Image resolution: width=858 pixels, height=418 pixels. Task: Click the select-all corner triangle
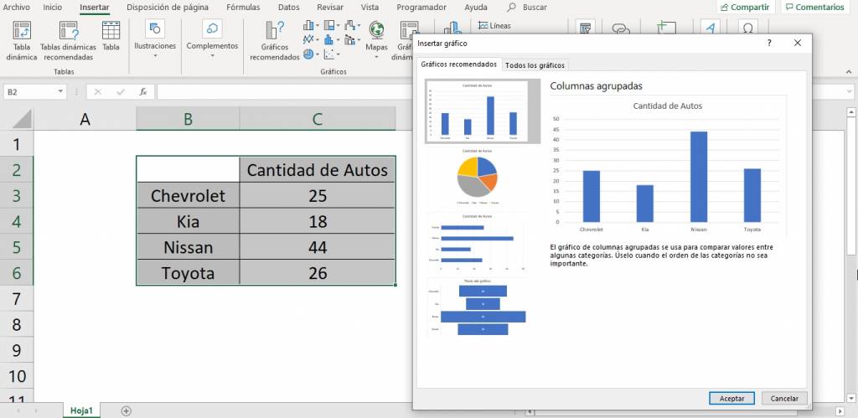21,119
